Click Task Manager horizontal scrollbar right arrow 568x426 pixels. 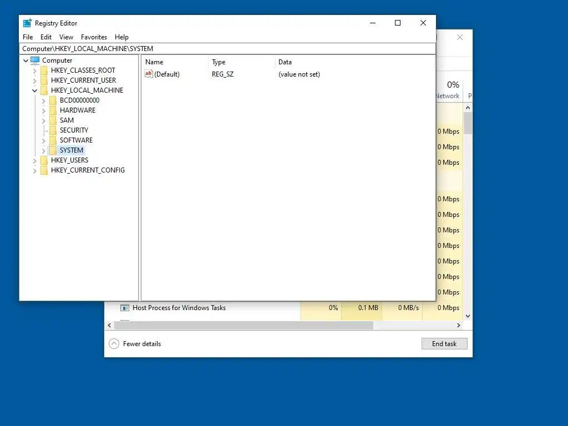459,325
